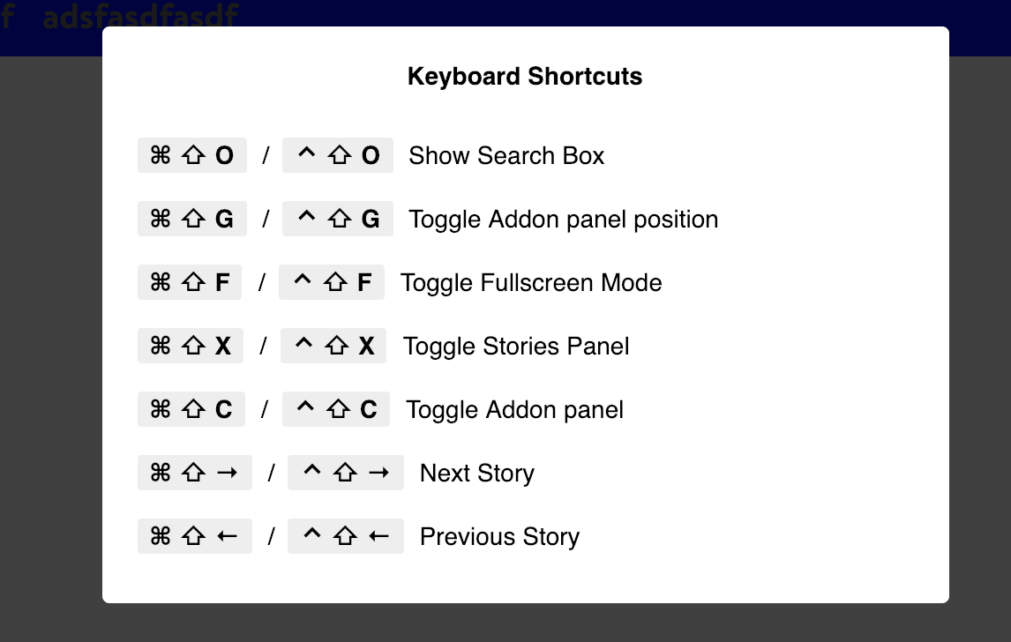Click the f logo in the header
The height and width of the screenshot is (642, 1011).
tap(9, 16)
